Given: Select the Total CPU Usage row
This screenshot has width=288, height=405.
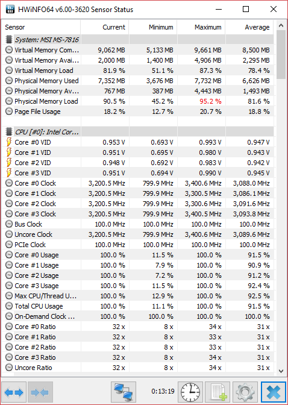Looking at the screenshot, I should [x=137, y=306].
